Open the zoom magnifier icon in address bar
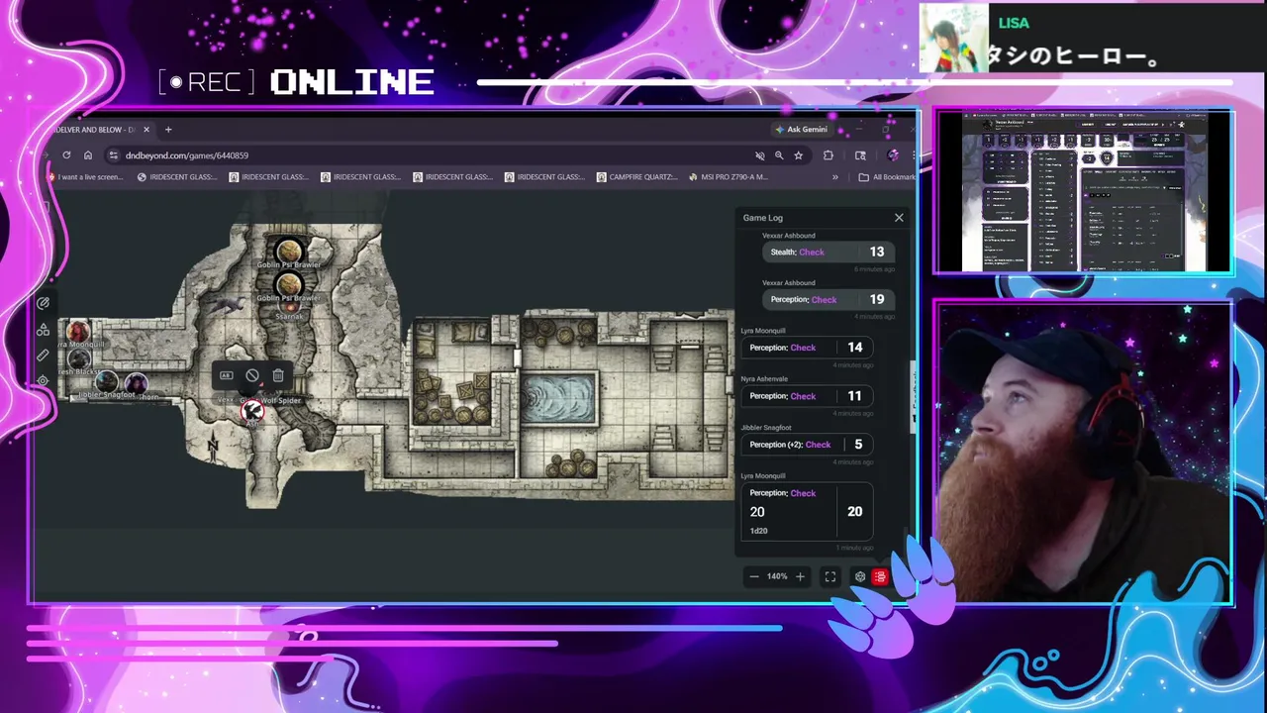 point(779,155)
